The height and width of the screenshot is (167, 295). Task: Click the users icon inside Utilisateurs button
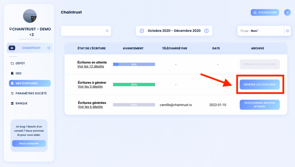click(255, 12)
